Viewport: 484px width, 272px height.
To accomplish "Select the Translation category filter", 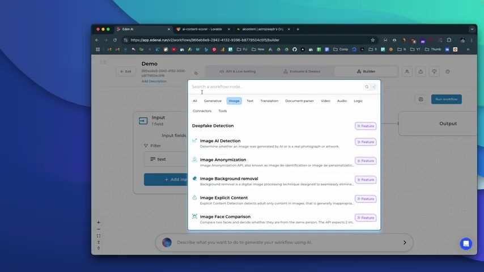I will coord(269,101).
